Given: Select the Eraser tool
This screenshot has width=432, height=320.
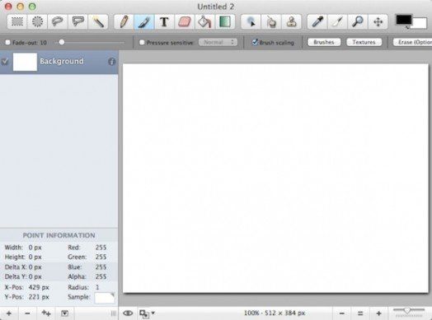Looking at the screenshot, I should click(x=185, y=21).
